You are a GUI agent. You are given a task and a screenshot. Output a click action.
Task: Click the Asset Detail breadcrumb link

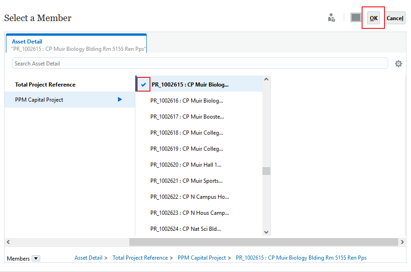(88, 258)
